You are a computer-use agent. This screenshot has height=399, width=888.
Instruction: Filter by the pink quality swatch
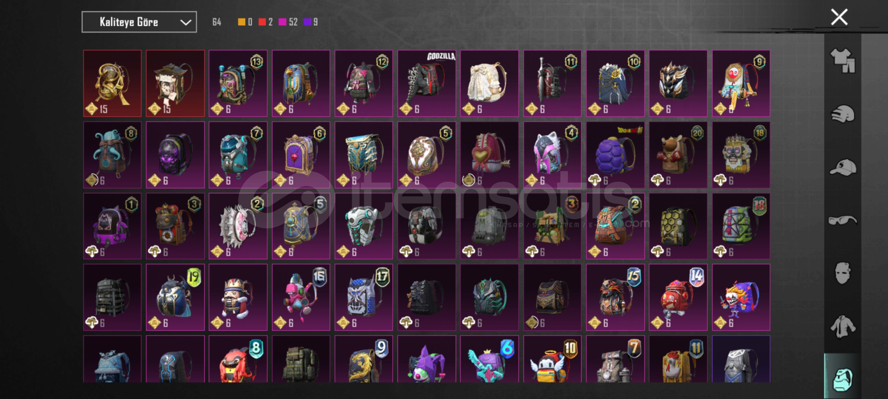[283, 22]
